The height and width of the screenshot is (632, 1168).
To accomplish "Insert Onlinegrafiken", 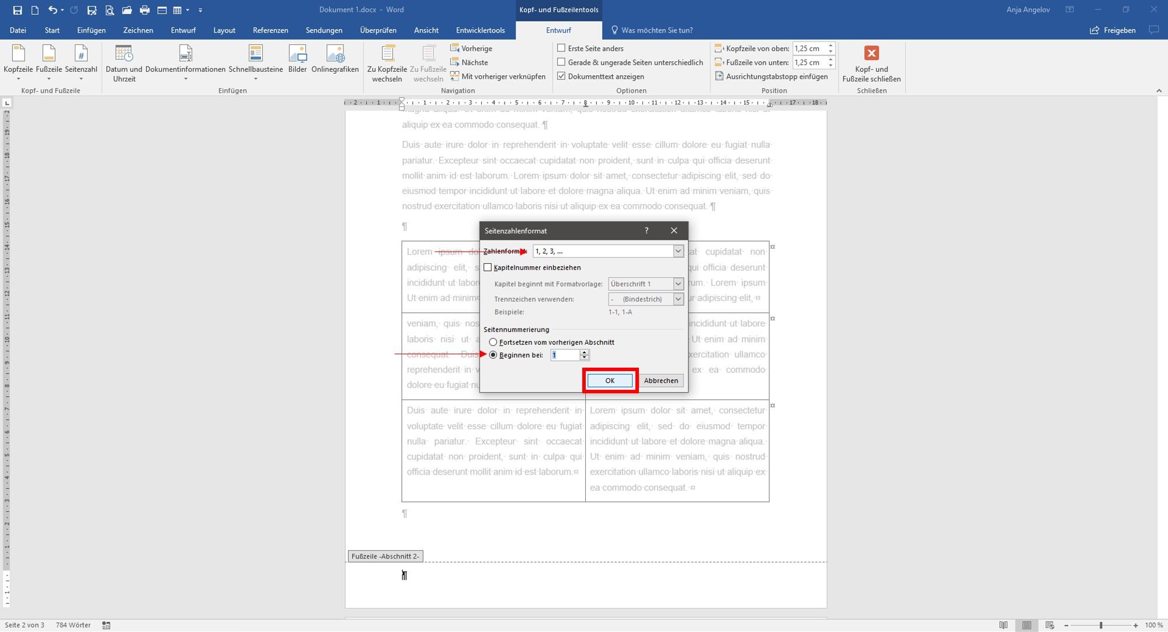I will [335, 60].
